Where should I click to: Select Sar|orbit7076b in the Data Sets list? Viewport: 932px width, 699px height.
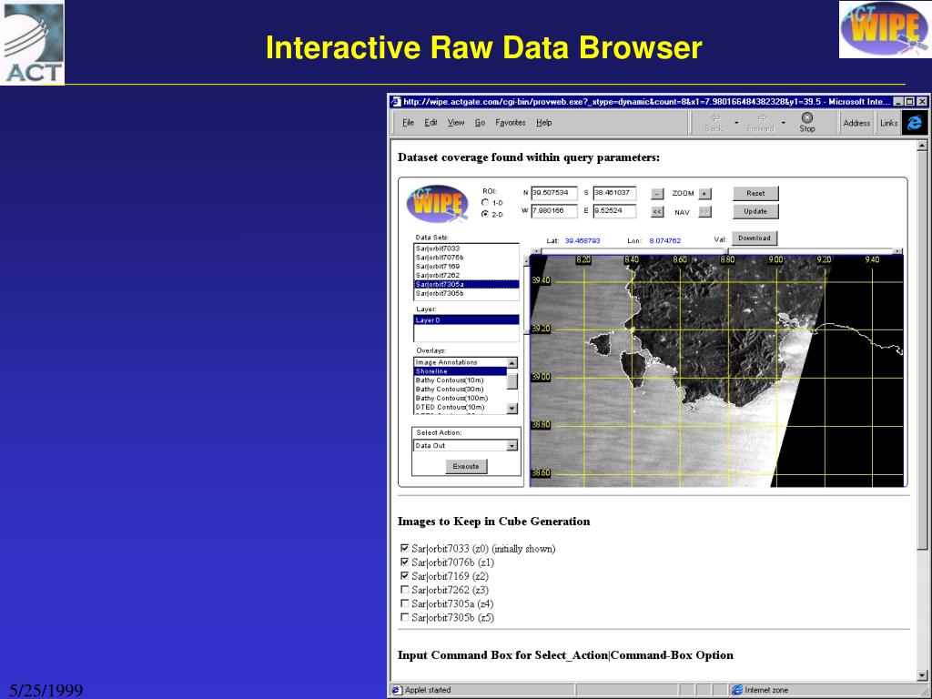point(466,258)
